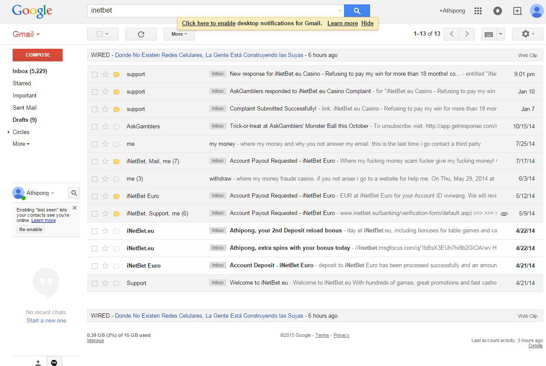The height and width of the screenshot is (366, 546).
Task: Toggle importance marker on withdraw email
Action: (x=116, y=179)
